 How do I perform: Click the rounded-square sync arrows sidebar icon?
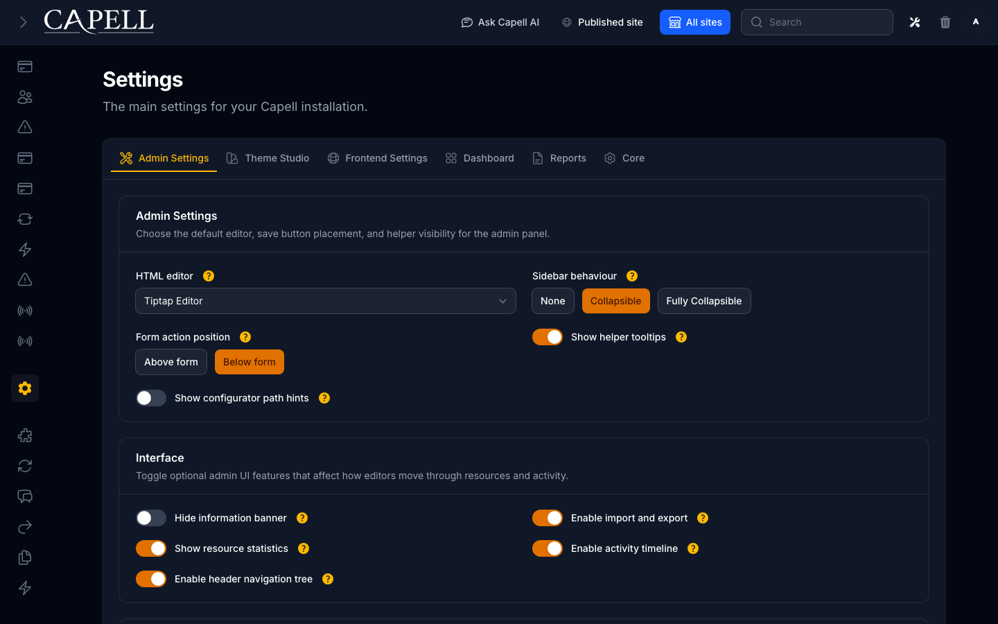25,219
